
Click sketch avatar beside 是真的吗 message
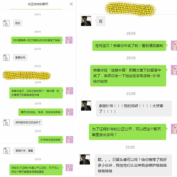point(6,58)
